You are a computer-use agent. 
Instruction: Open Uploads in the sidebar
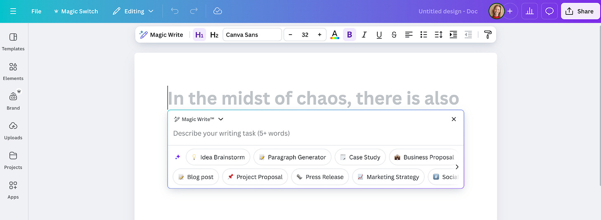13,131
